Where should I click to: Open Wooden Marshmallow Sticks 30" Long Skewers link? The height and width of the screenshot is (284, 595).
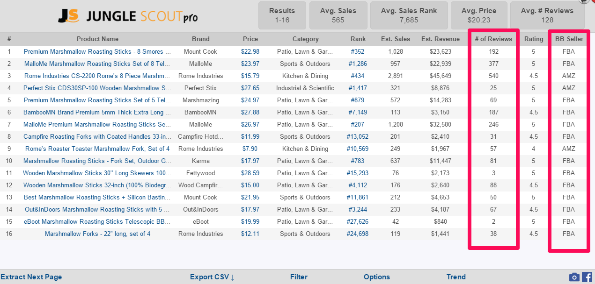coord(97,173)
